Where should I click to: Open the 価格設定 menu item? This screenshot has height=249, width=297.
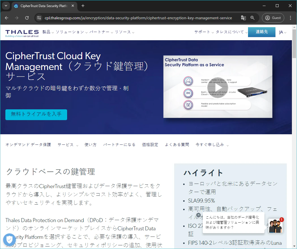(150, 144)
